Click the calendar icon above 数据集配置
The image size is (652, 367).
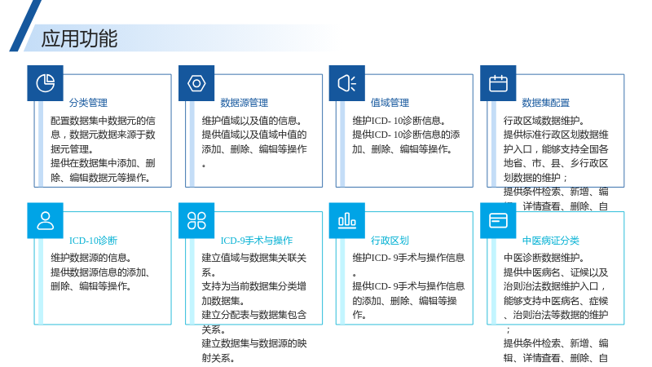tap(498, 83)
